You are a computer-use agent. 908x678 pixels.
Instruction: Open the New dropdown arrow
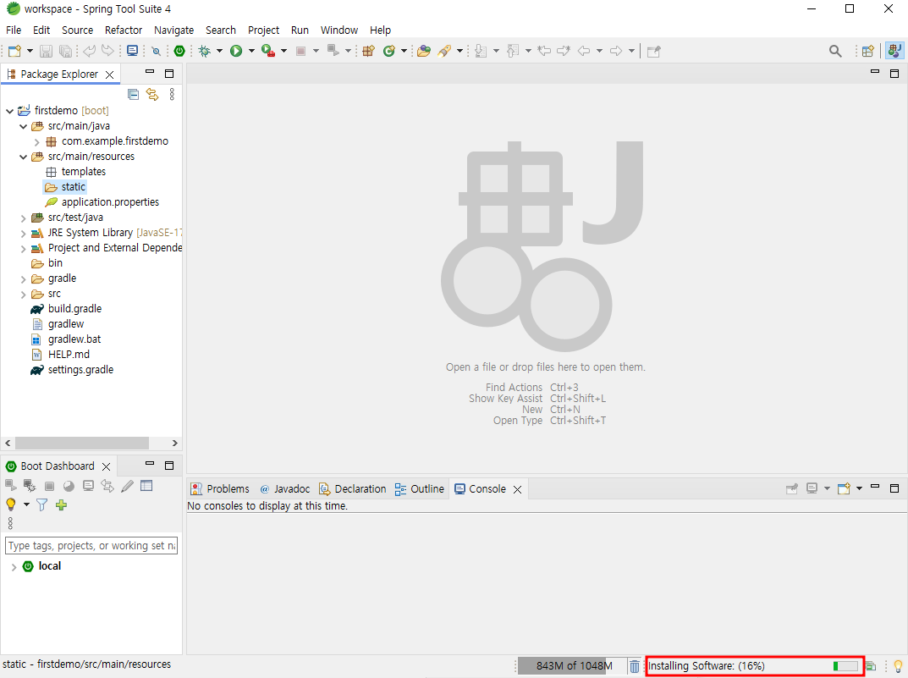tap(30, 51)
